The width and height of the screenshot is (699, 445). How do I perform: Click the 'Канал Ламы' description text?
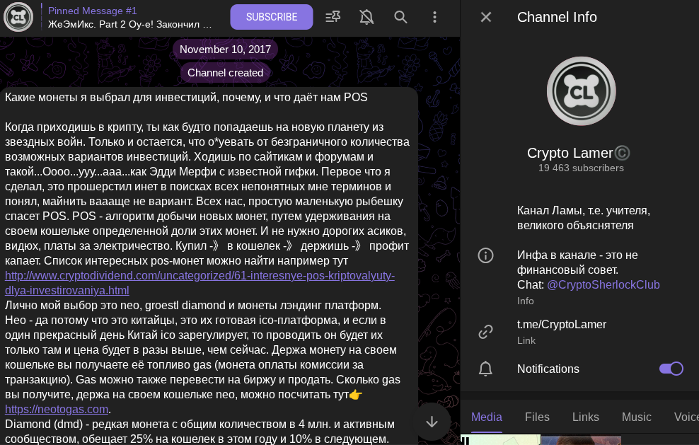[584, 218]
